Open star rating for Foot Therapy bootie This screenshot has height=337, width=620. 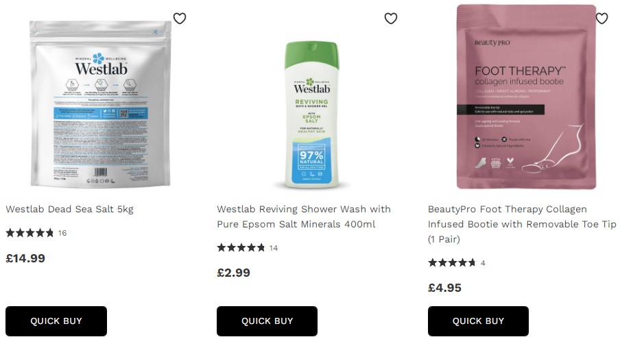[452, 263]
